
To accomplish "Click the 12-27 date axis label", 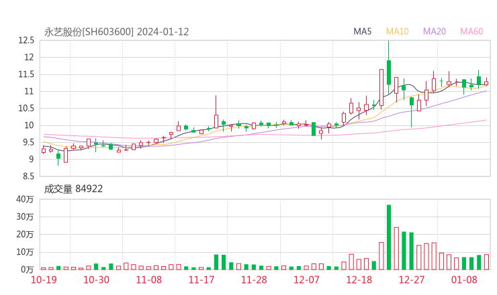I will 412,280.
